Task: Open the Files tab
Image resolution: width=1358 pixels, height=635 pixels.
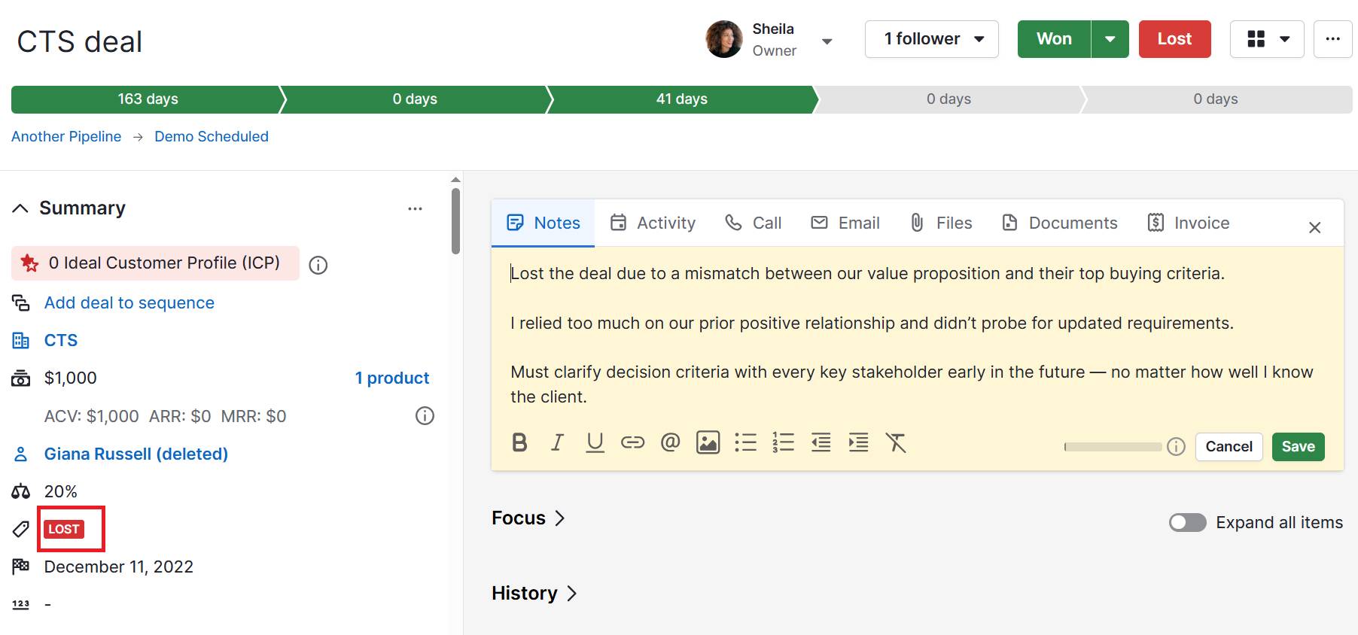Action: tap(940, 223)
